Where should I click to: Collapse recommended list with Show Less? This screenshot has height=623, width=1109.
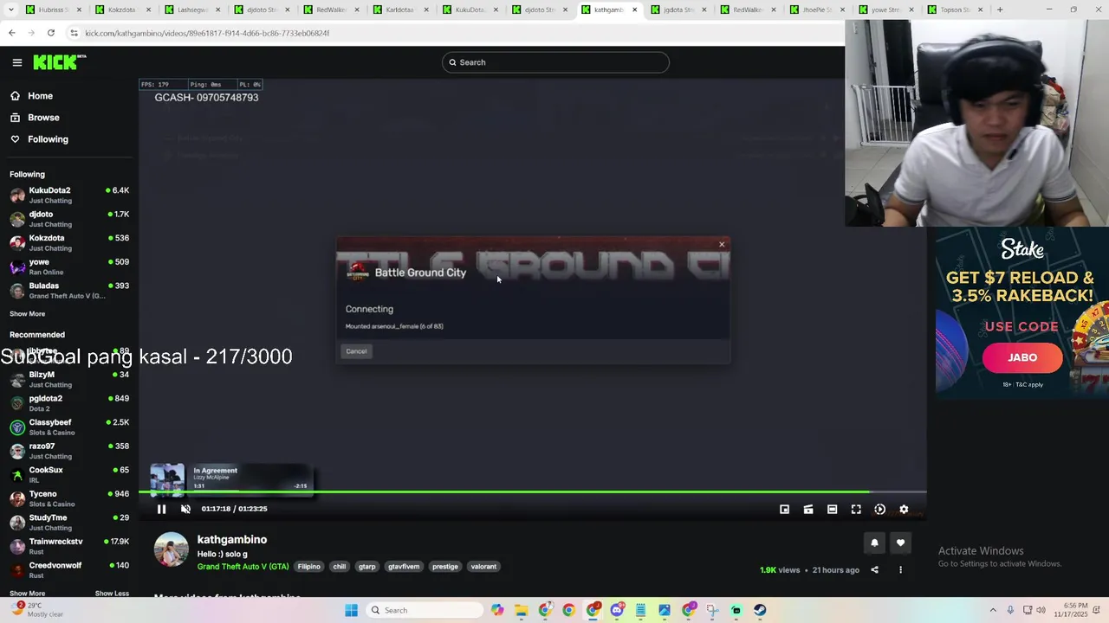112,594
